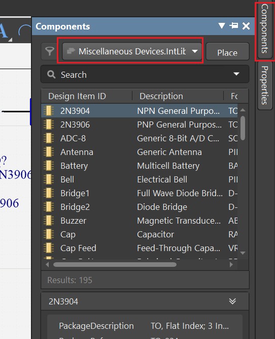This screenshot has width=275, height=339.
Task: Select the 2N3906 component row
Action: tap(140, 125)
